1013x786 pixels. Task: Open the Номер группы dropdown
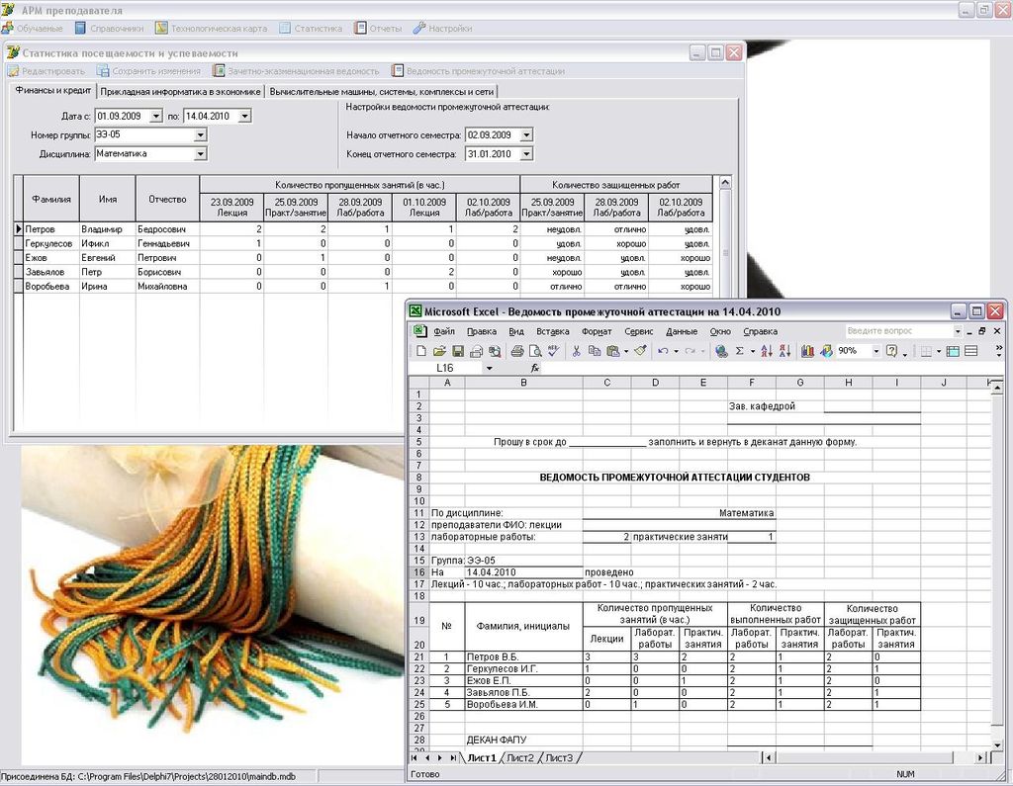(x=200, y=134)
